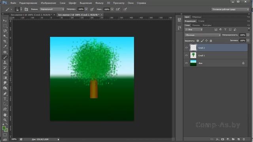Image resolution: width=253 pixels, height=142 pixels.
Task: Toggle visibility of Слой 2 layer
Action: point(186,48)
